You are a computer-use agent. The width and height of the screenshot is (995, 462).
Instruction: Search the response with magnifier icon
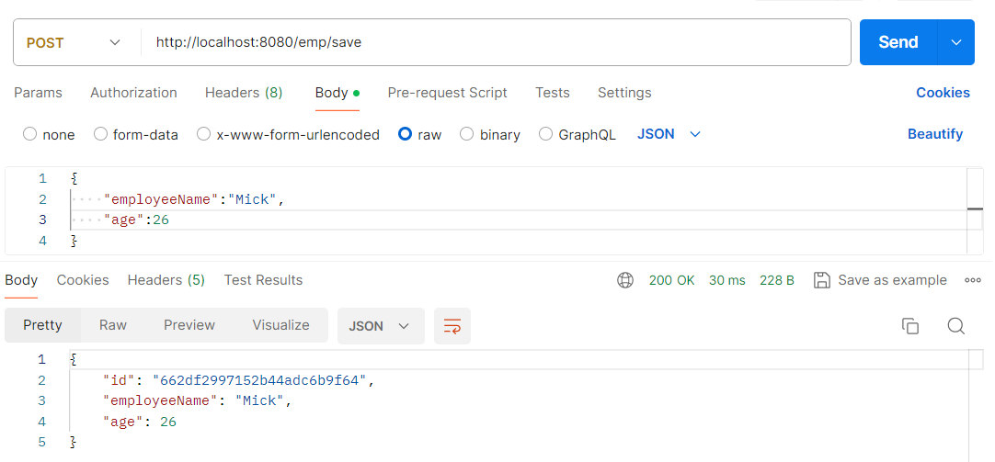pyautogui.click(x=955, y=326)
